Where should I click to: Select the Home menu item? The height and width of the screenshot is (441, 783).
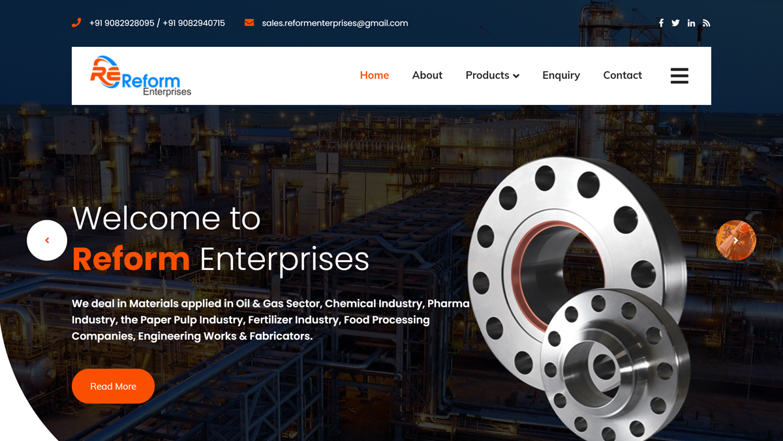coord(375,75)
